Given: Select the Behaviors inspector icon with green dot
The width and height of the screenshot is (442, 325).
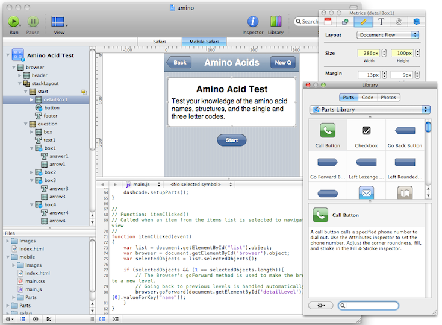Looking at the screenshot, I should point(345,22).
